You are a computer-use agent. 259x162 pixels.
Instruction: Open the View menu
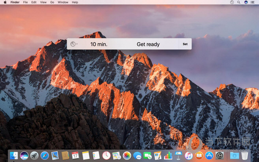[x=43, y=2]
